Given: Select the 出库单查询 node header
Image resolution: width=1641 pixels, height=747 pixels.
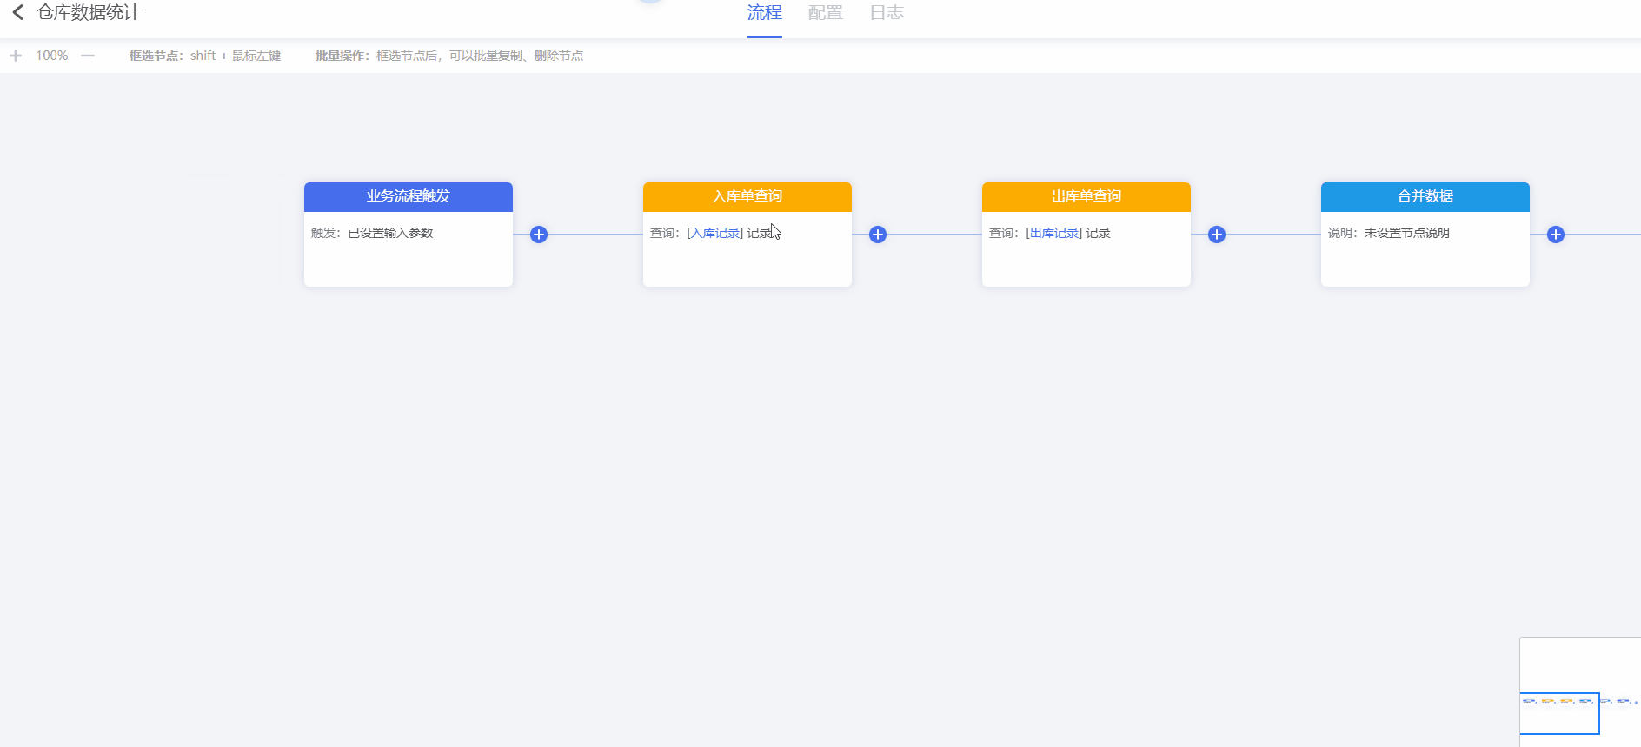Looking at the screenshot, I should pos(1086,196).
